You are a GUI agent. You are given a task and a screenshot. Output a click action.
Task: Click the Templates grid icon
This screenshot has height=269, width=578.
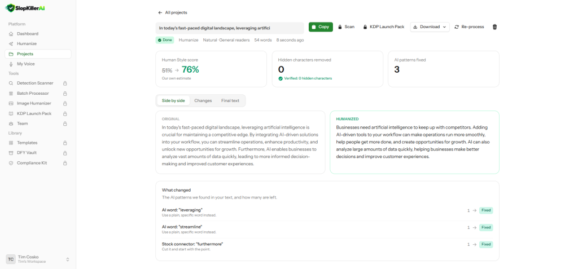[x=11, y=143]
